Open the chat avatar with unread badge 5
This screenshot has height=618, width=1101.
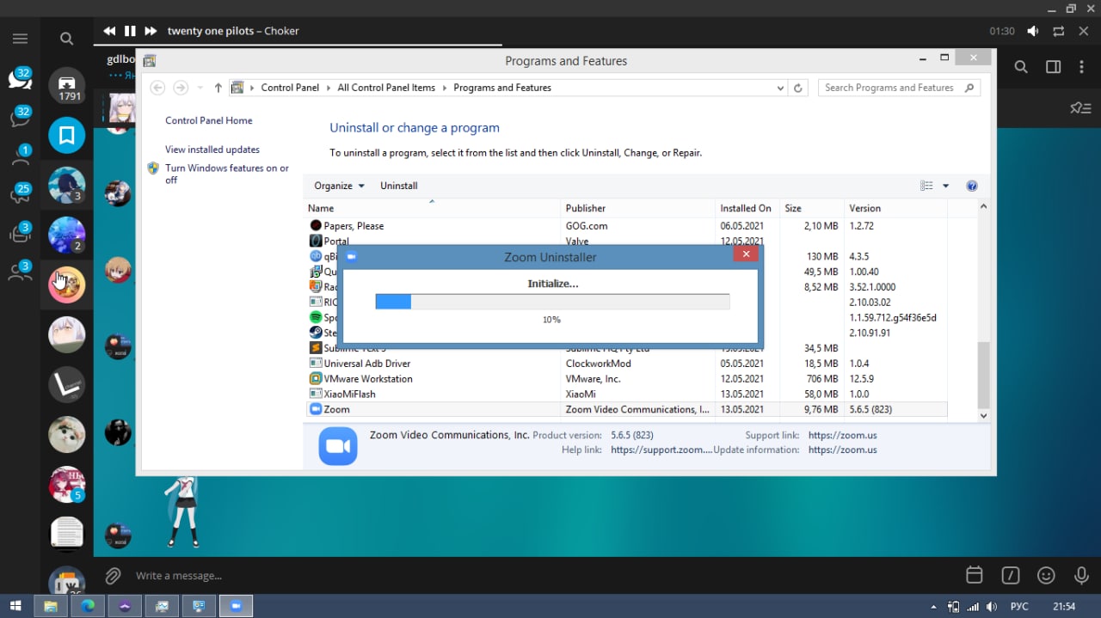point(67,484)
